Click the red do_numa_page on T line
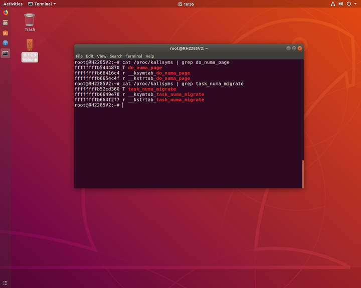361x288 pixels. [145, 68]
